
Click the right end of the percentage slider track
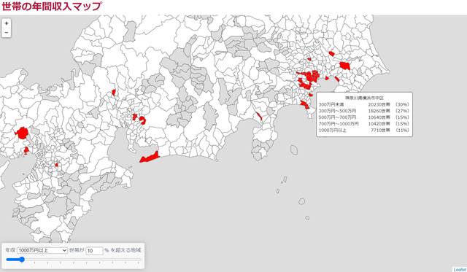[x=139, y=260]
